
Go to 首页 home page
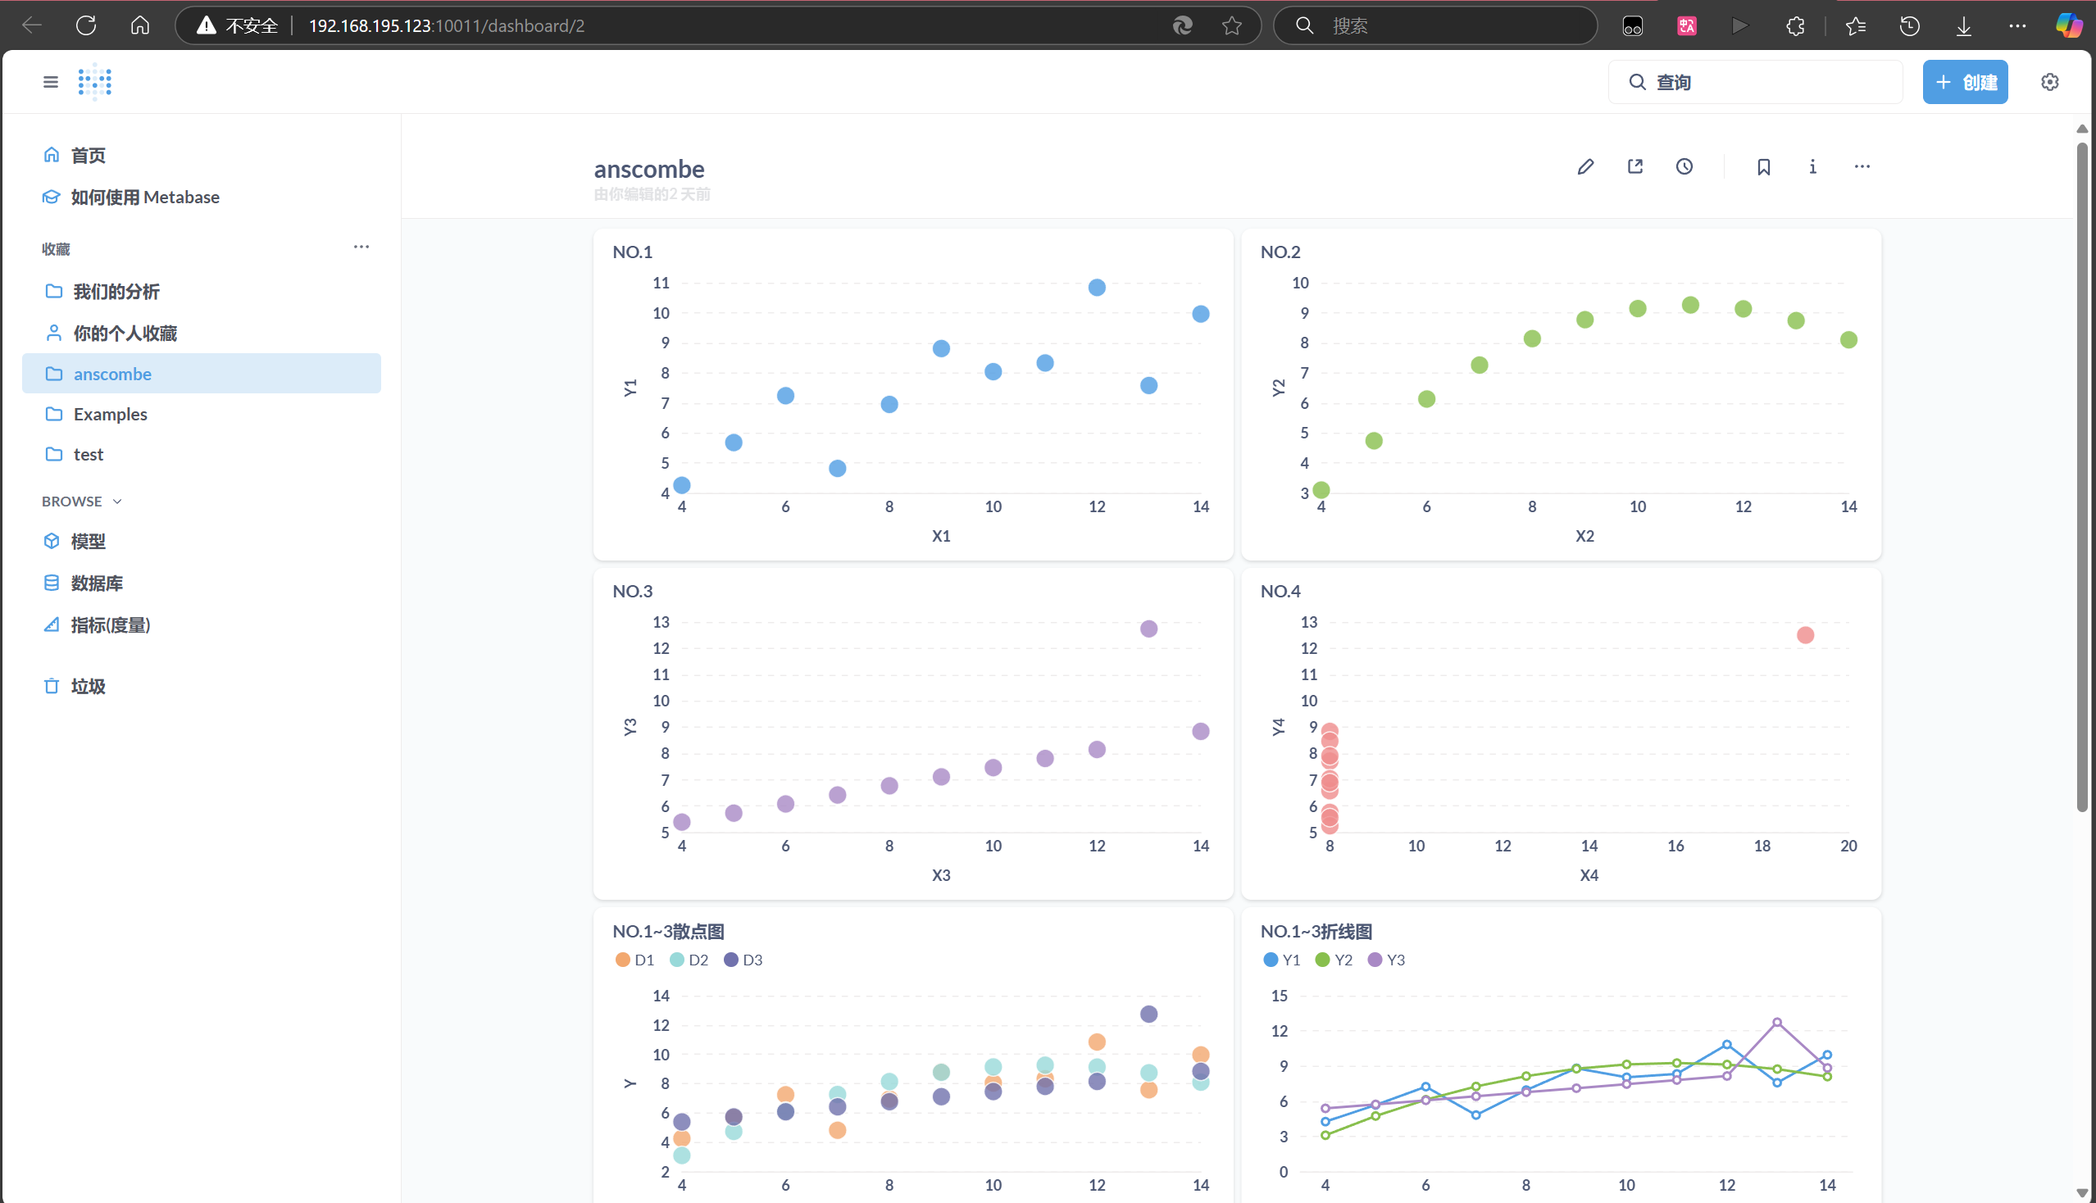click(x=88, y=156)
